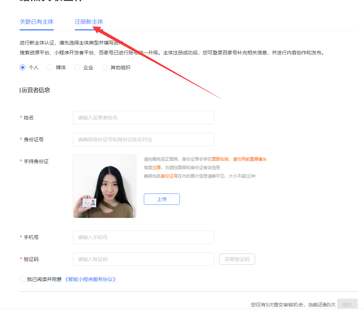This screenshot has height=310, width=364.
Task: Pick the 其他组织 radio option
Action: coord(105,67)
